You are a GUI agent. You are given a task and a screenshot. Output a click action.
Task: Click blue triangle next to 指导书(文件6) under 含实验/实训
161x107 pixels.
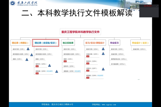pos(49,66)
